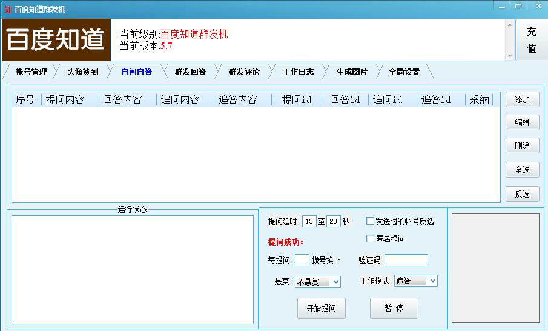Image resolution: width=548 pixels, height=331 pixels.
Task: Click the 回答内容 column header
Action: pyautogui.click(x=128, y=99)
